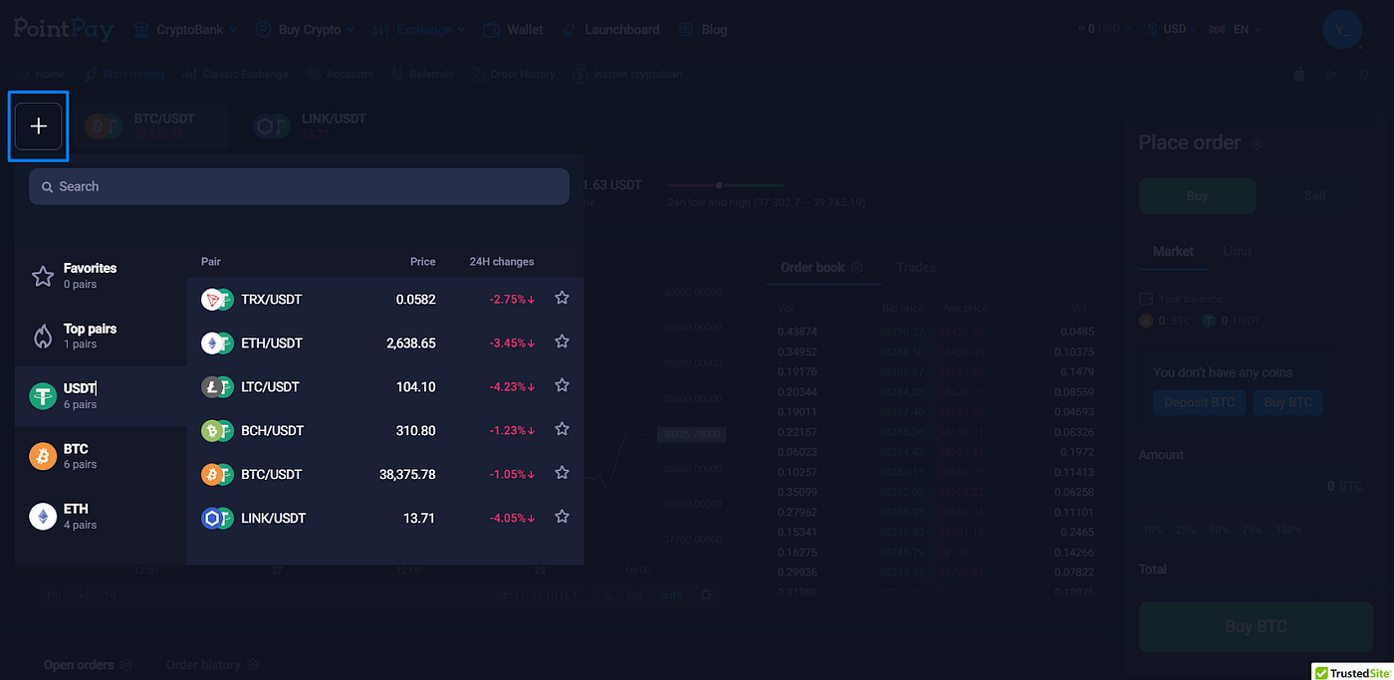Click the Google Play icon
This screenshot has height=680, width=1394.
[x=1332, y=74]
